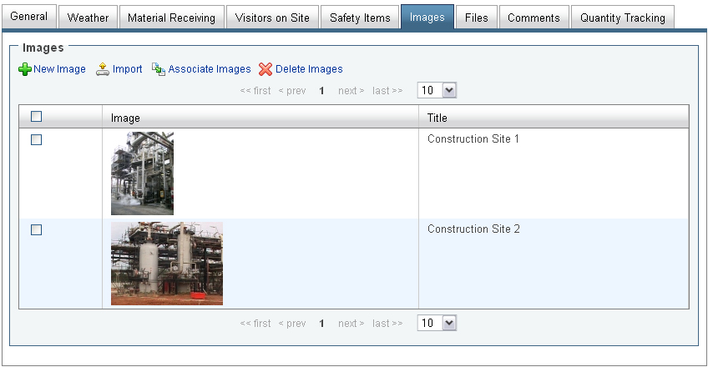Image resolution: width=708 pixels, height=367 pixels.
Task: Switch to the General tab
Action: click(x=29, y=18)
